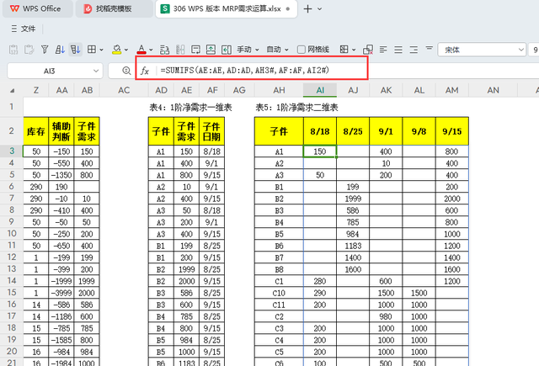Screen dimensions: 539x366
Task: Click the top vertical align icon
Action: [x=429, y=49]
